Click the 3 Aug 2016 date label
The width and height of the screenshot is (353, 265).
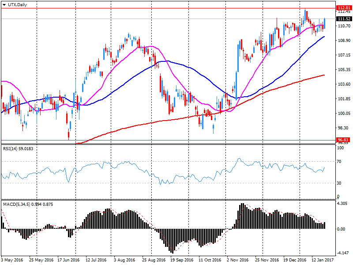124,260
